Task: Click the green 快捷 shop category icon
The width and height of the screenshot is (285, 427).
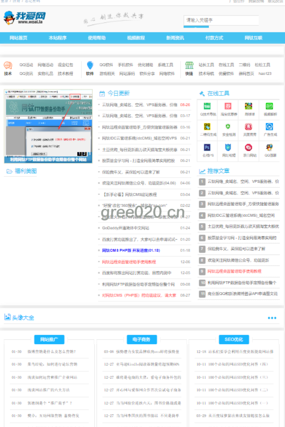Action: tap(189, 66)
